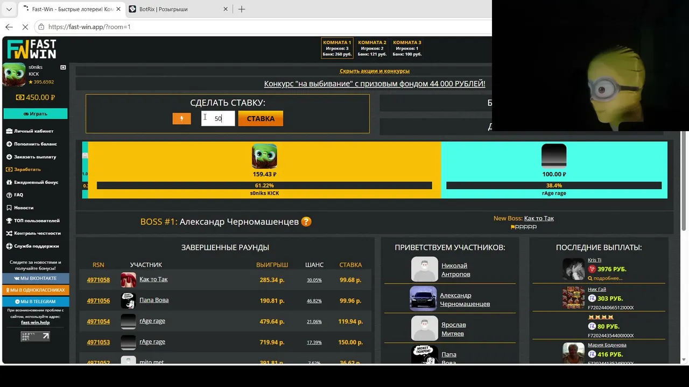Click the orange СТАВКА button
689x387 pixels.
261,118
